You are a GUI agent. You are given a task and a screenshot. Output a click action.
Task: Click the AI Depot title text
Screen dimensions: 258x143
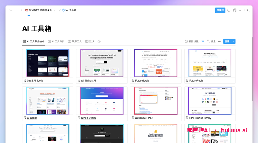tap(32, 118)
